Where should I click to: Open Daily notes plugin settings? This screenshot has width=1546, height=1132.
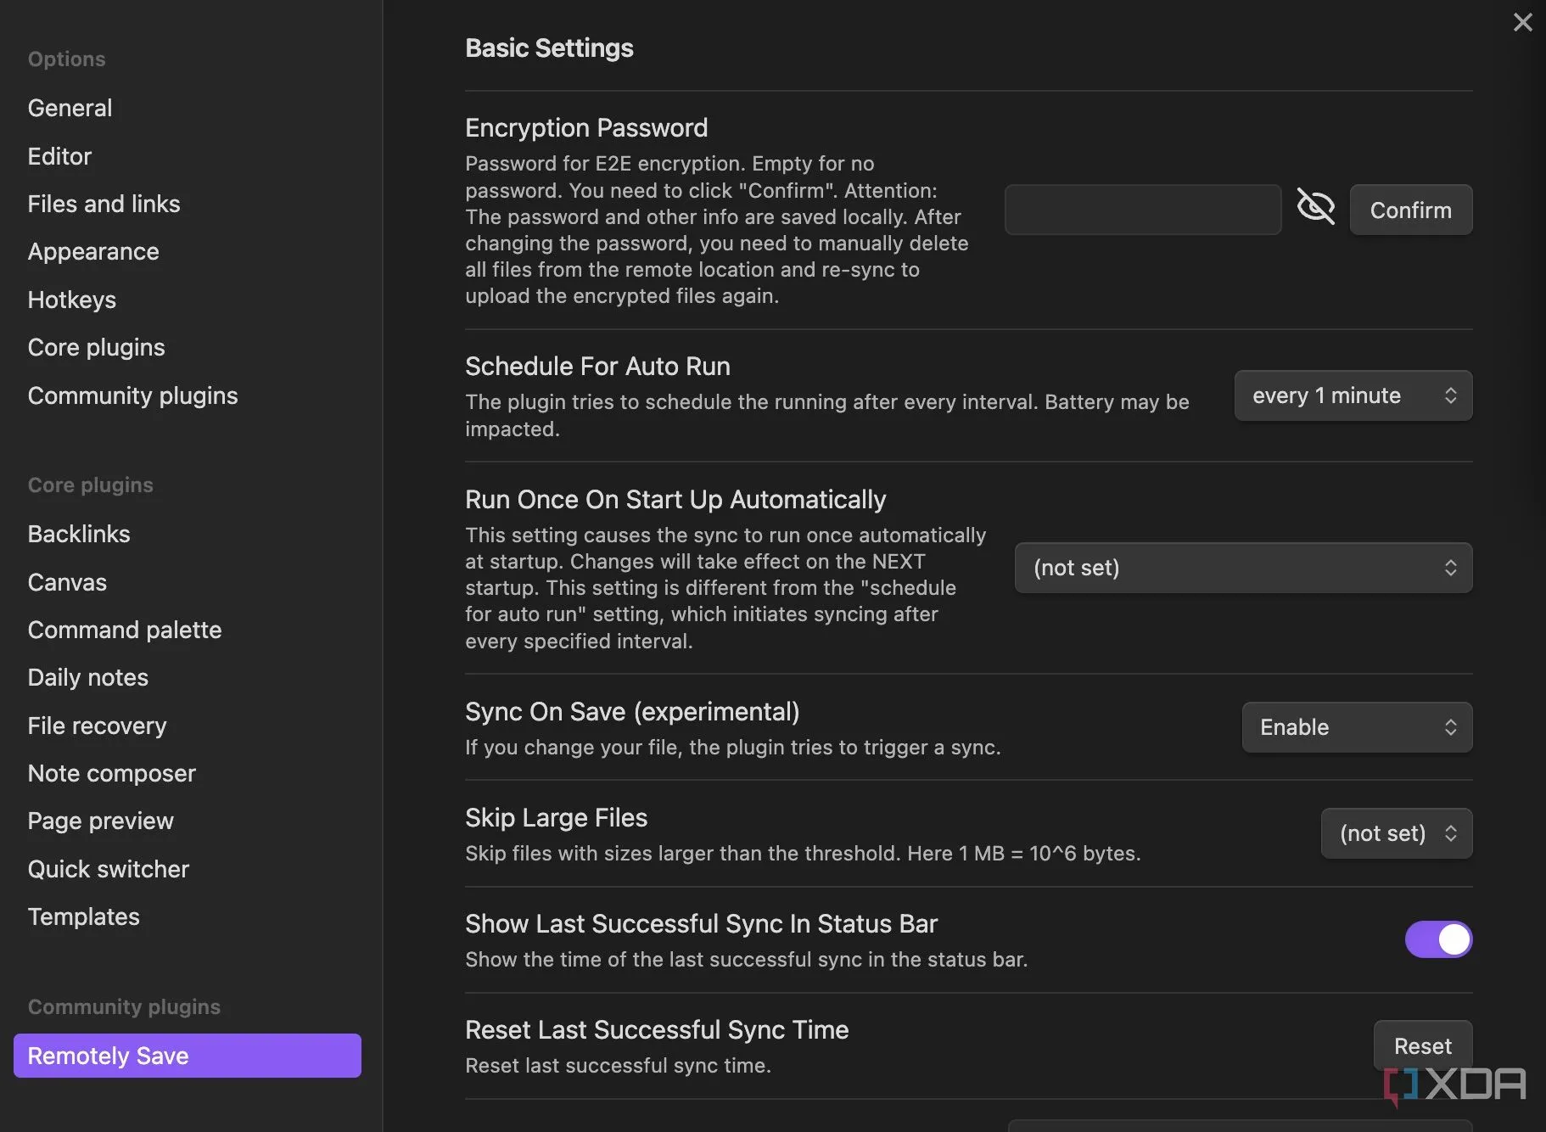(87, 677)
